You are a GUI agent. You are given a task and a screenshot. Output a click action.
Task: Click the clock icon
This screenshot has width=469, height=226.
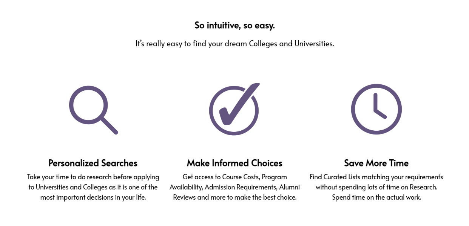(x=376, y=109)
